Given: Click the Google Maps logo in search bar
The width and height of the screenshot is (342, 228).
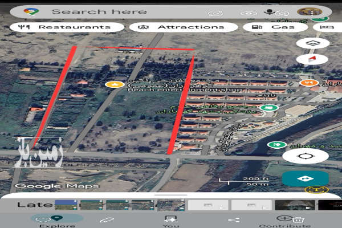Looking at the screenshot, I should tap(32, 12).
